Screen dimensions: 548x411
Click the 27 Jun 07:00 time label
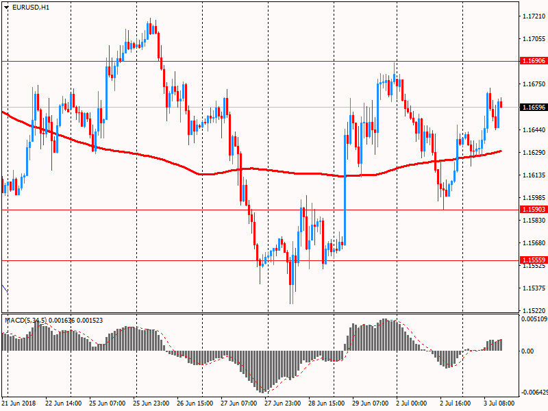(x=238, y=403)
